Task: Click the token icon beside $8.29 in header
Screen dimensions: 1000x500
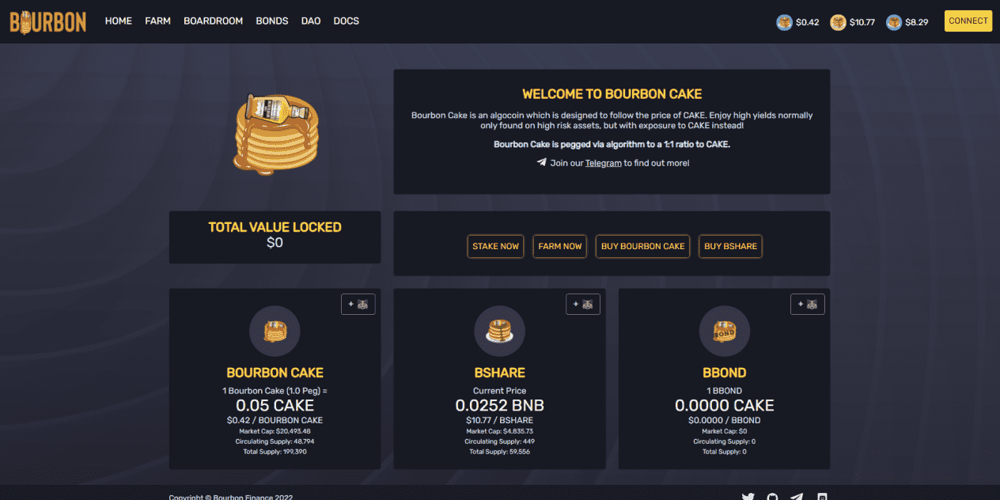Action: [894, 22]
